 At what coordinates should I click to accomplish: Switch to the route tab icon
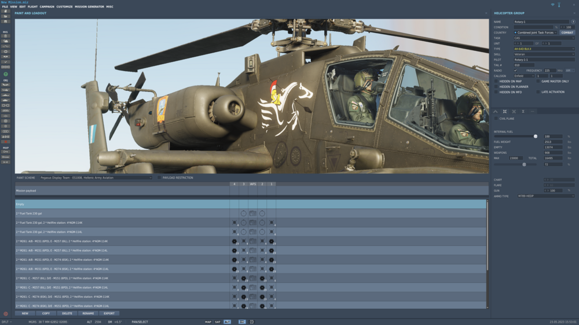(496, 112)
